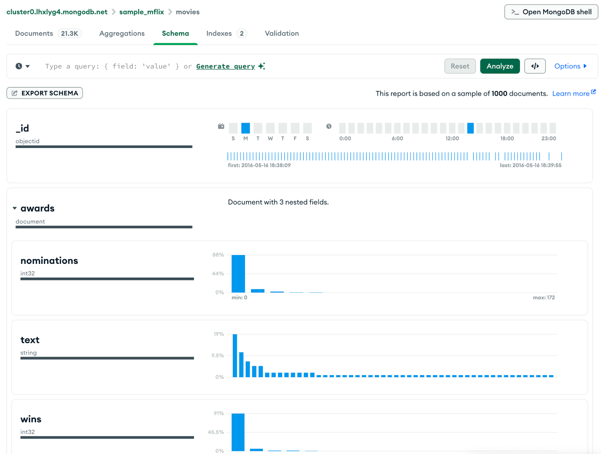Open the Generate query link
601x454 pixels.
click(x=225, y=66)
